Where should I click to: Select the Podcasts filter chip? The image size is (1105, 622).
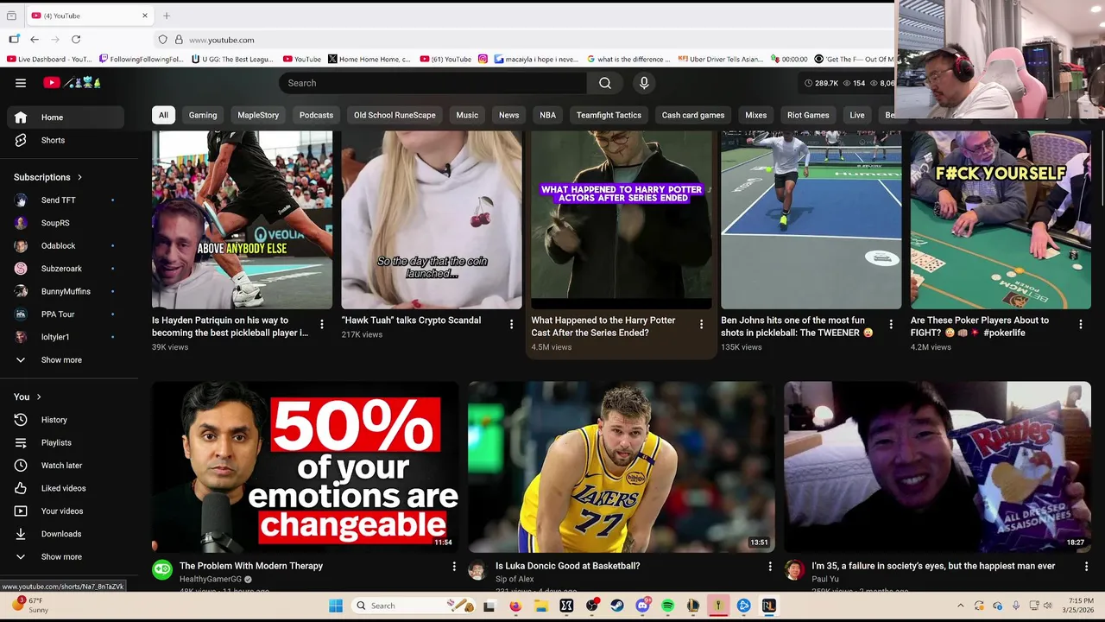[x=316, y=115]
